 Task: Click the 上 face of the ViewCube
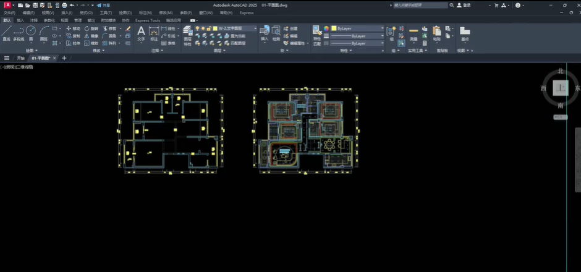pyautogui.click(x=560, y=88)
